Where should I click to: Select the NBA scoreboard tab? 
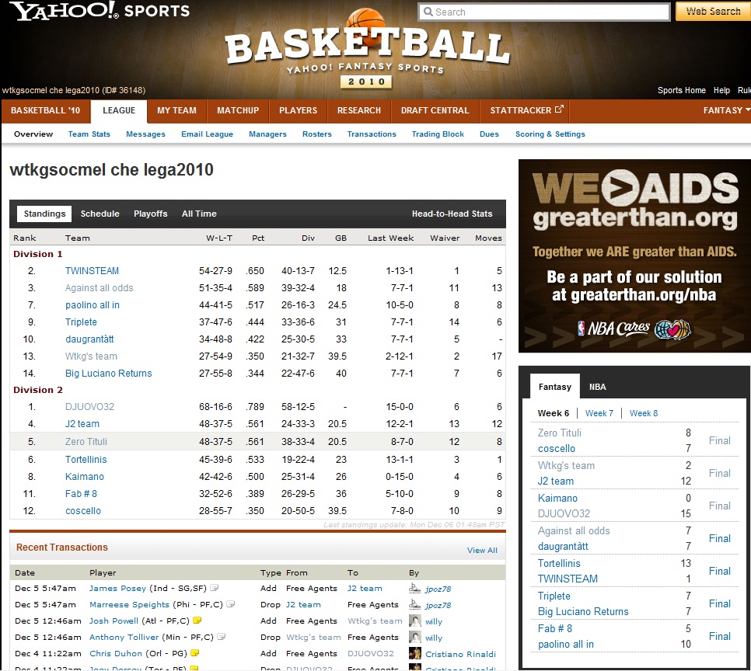pyautogui.click(x=597, y=387)
